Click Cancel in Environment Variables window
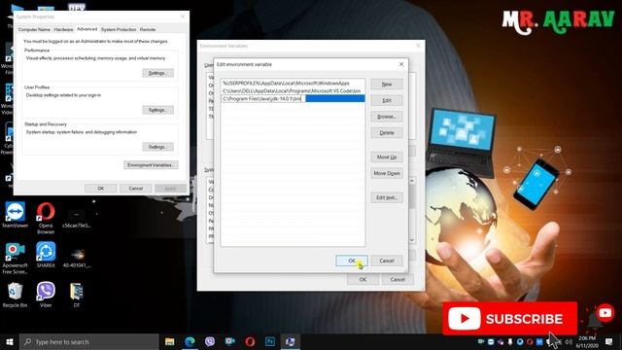This screenshot has height=350, width=622. tap(397, 279)
